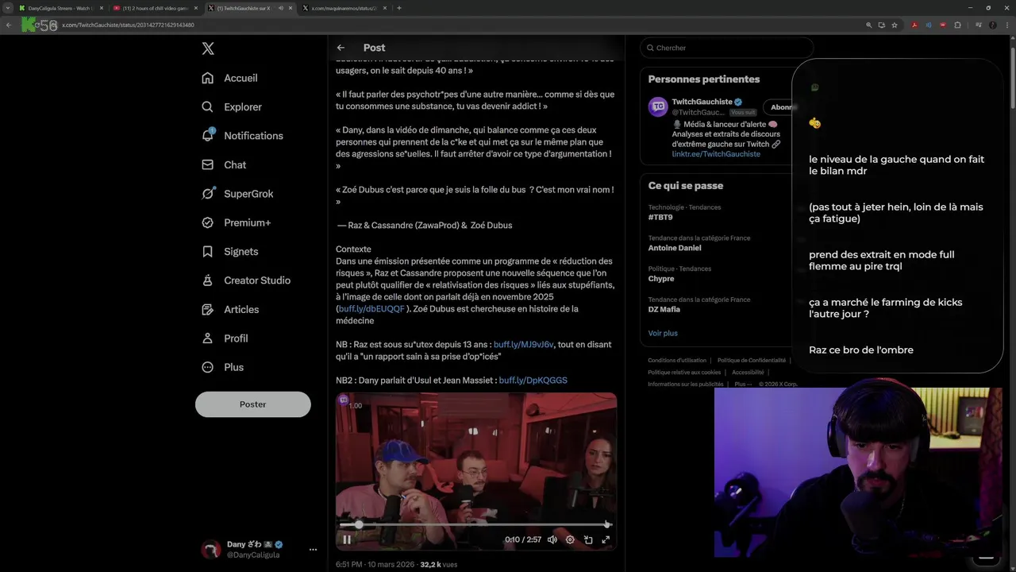Open Conditions d'utilisation footer link

pos(677,361)
